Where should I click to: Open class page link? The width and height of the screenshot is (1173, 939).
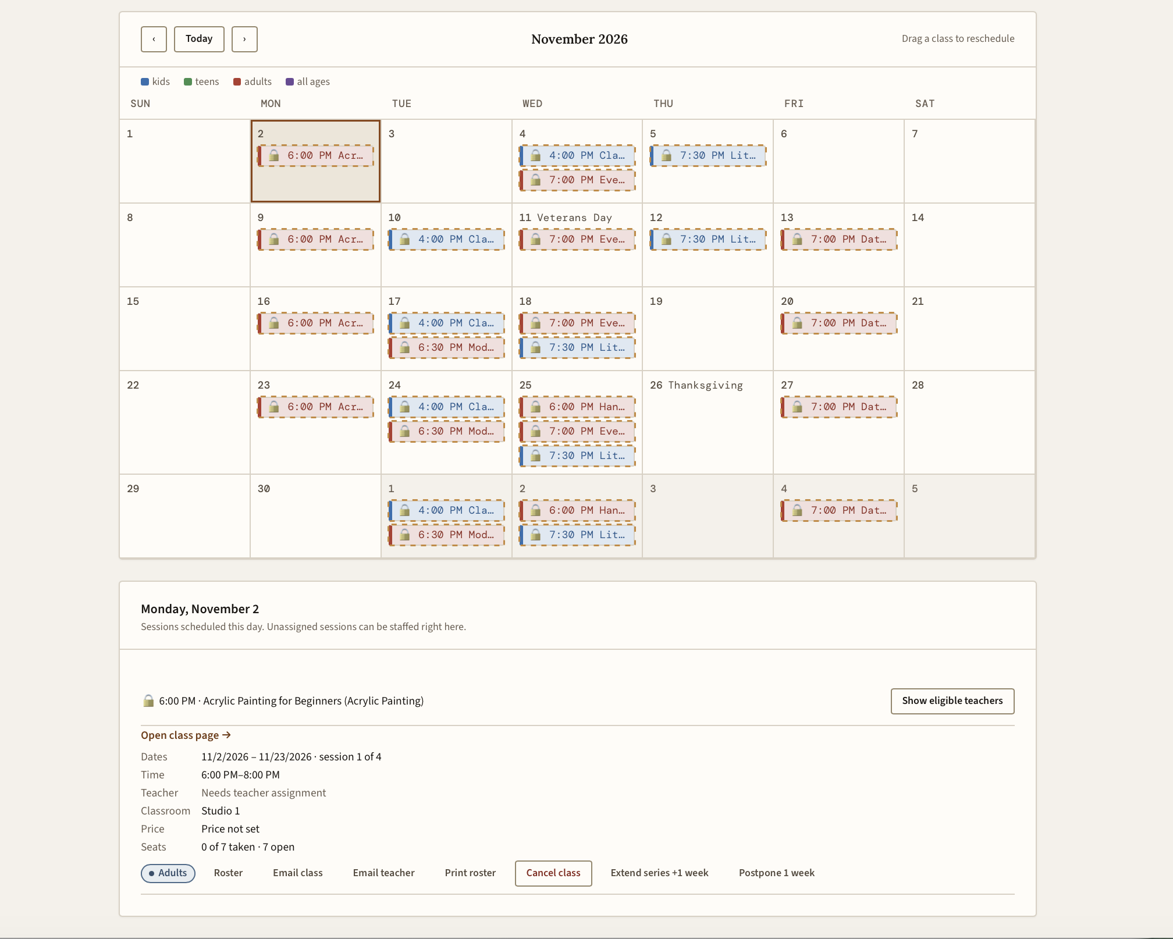[x=186, y=735]
